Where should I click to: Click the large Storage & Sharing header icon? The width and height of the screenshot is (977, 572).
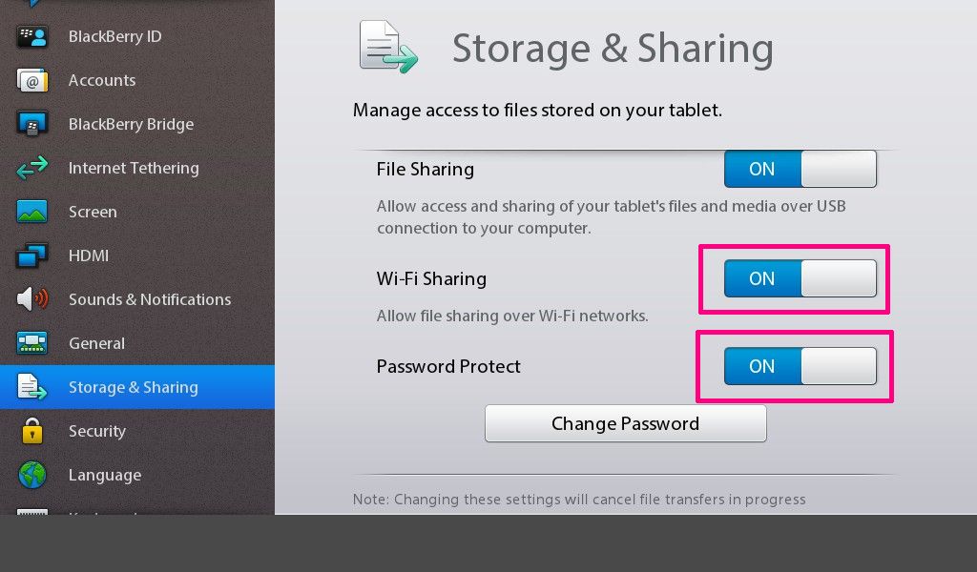pyautogui.click(x=388, y=48)
